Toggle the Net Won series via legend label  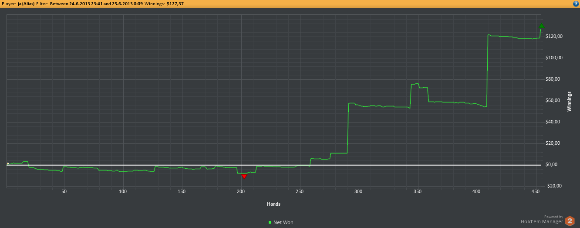click(x=283, y=222)
